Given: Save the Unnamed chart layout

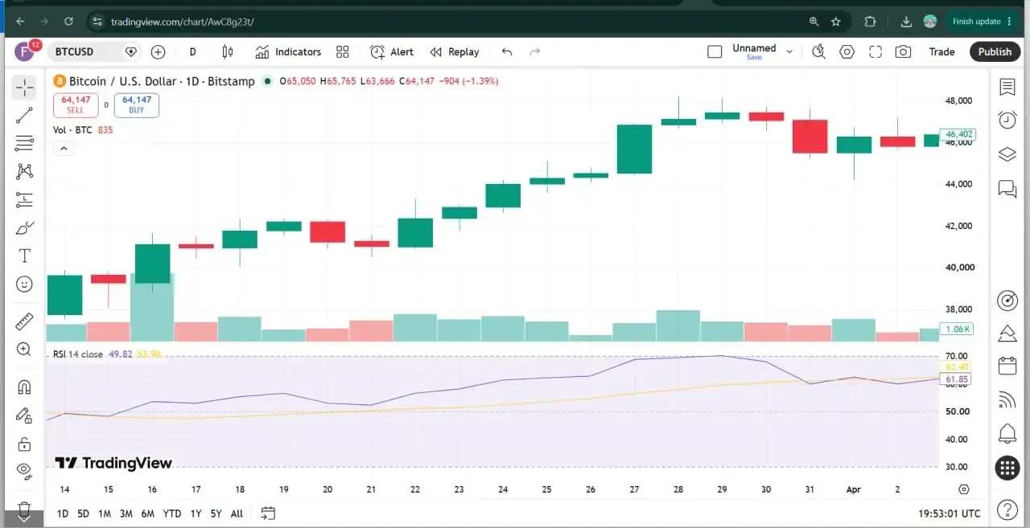Looking at the screenshot, I should point(754,58).
